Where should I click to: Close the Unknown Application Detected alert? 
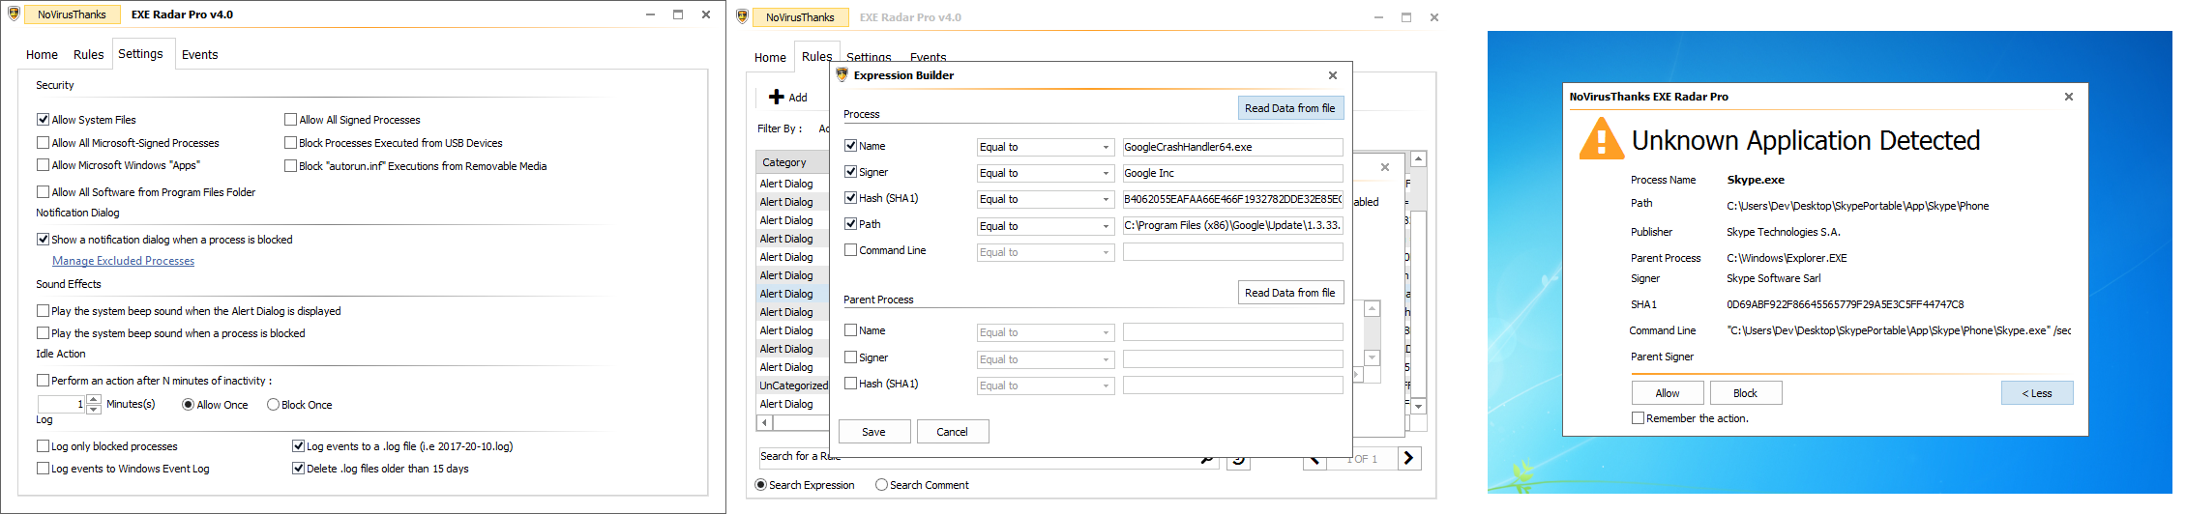[2068, 97]
